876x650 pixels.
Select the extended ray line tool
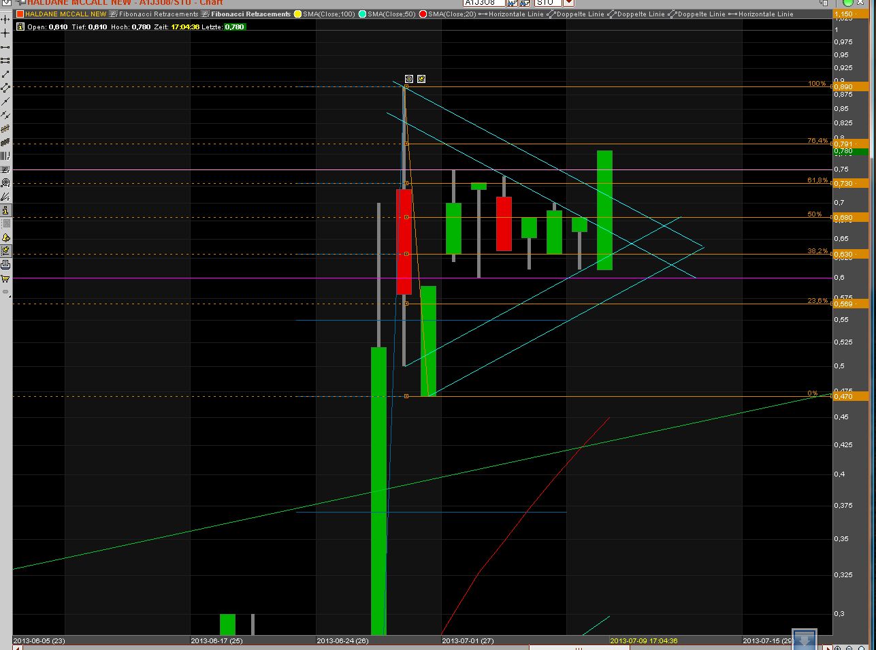tap(5, 101)
